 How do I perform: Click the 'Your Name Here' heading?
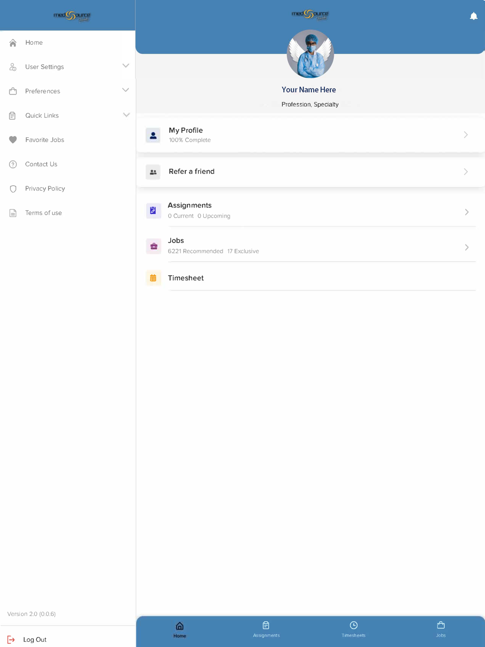[309, 90]
